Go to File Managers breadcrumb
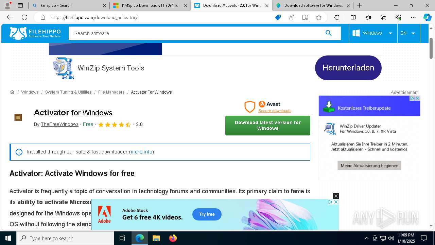 pos(111,92)
